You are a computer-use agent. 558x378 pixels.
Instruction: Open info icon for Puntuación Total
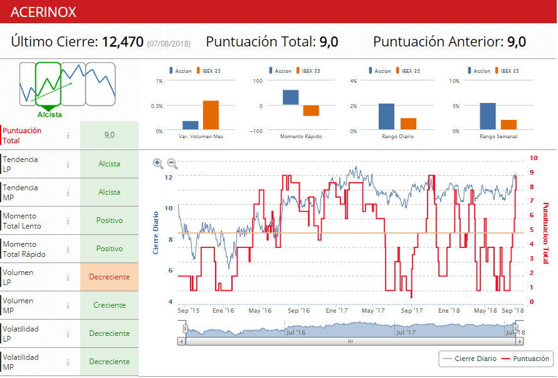68,136
